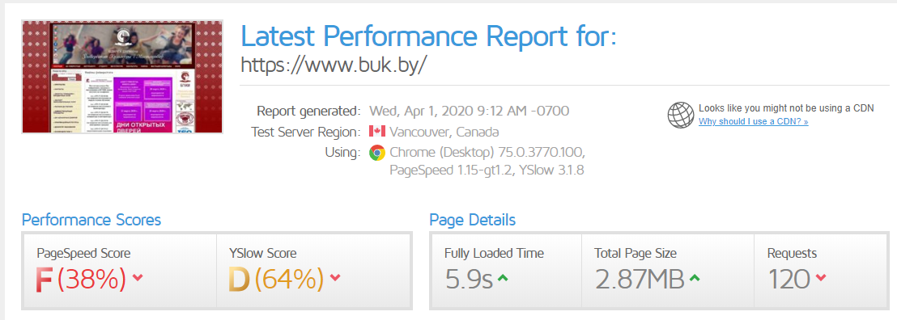Click the green arrow beside Fully Loaded Time
897x320 pixels.
point(502,278)
